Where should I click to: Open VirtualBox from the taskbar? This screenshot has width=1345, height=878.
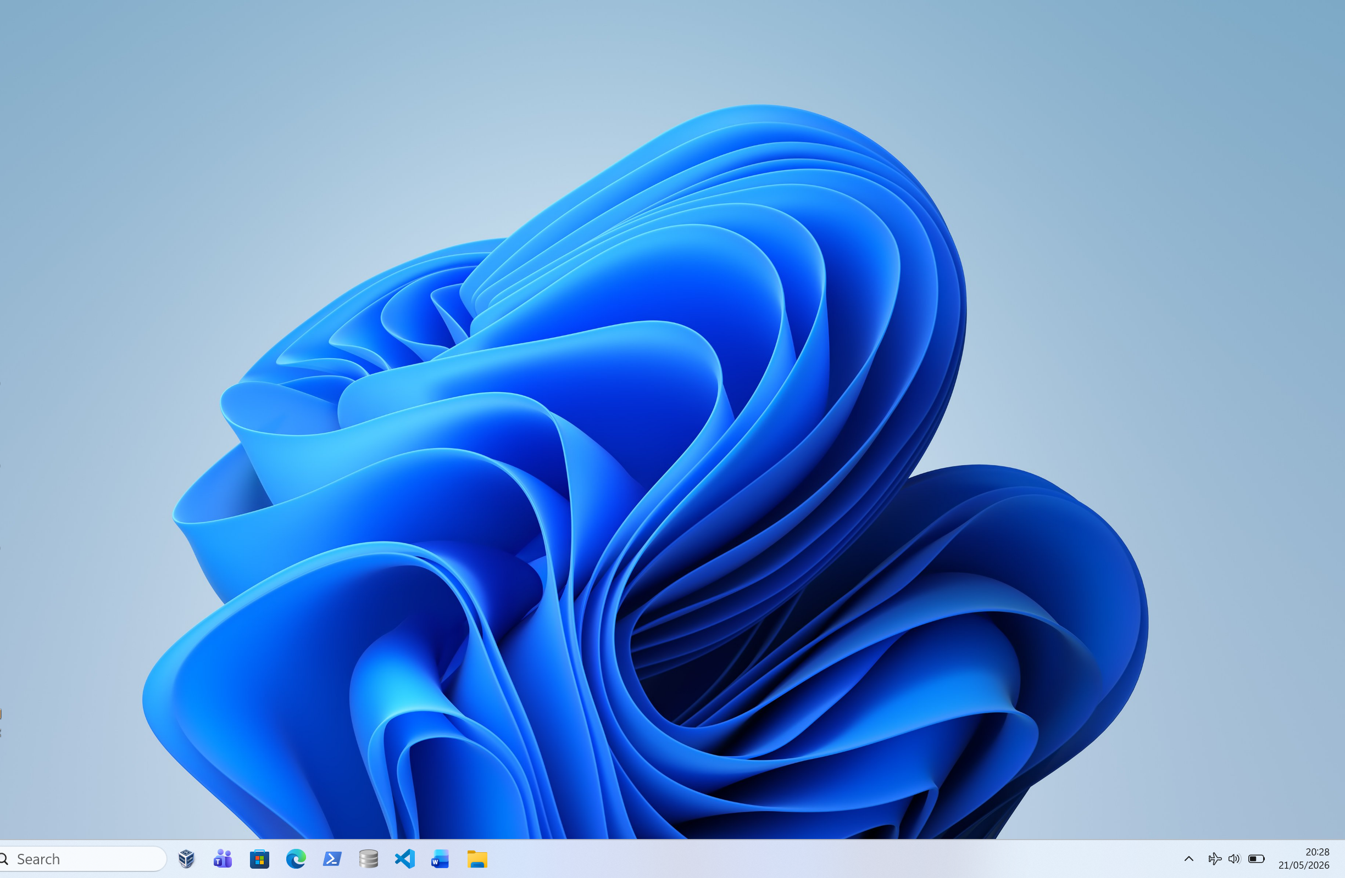[x=186, y=859]
